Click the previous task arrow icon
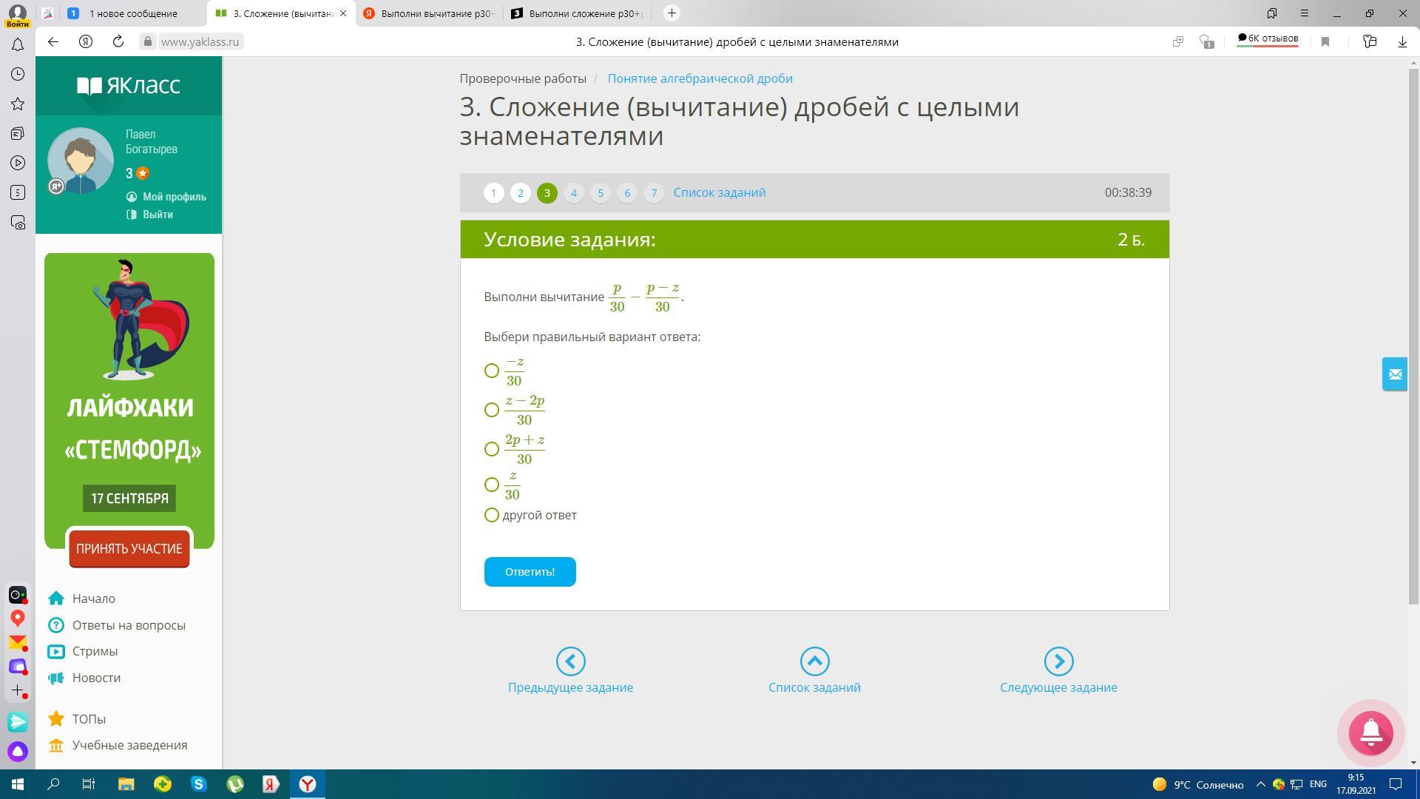Screen dimensions: 1420x799 [x=570, y=661]
